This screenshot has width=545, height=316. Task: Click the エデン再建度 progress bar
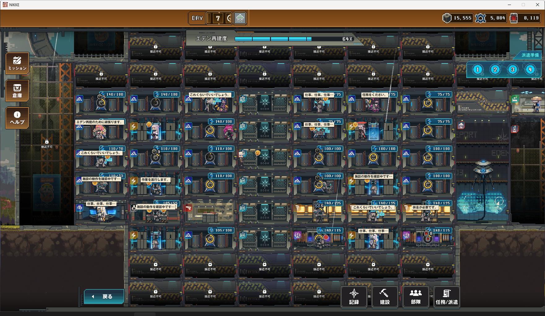click(x=273, y=39)
